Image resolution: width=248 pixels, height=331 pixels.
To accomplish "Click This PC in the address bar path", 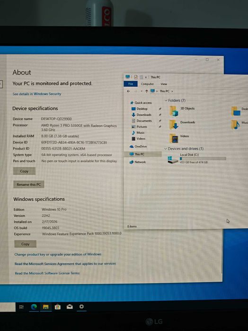I will 164,91.
